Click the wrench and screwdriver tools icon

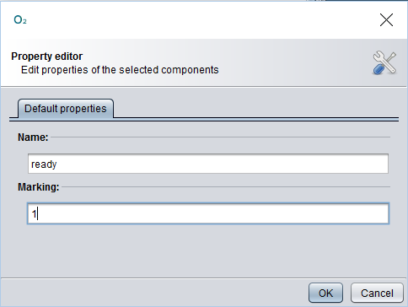point(384,62)
